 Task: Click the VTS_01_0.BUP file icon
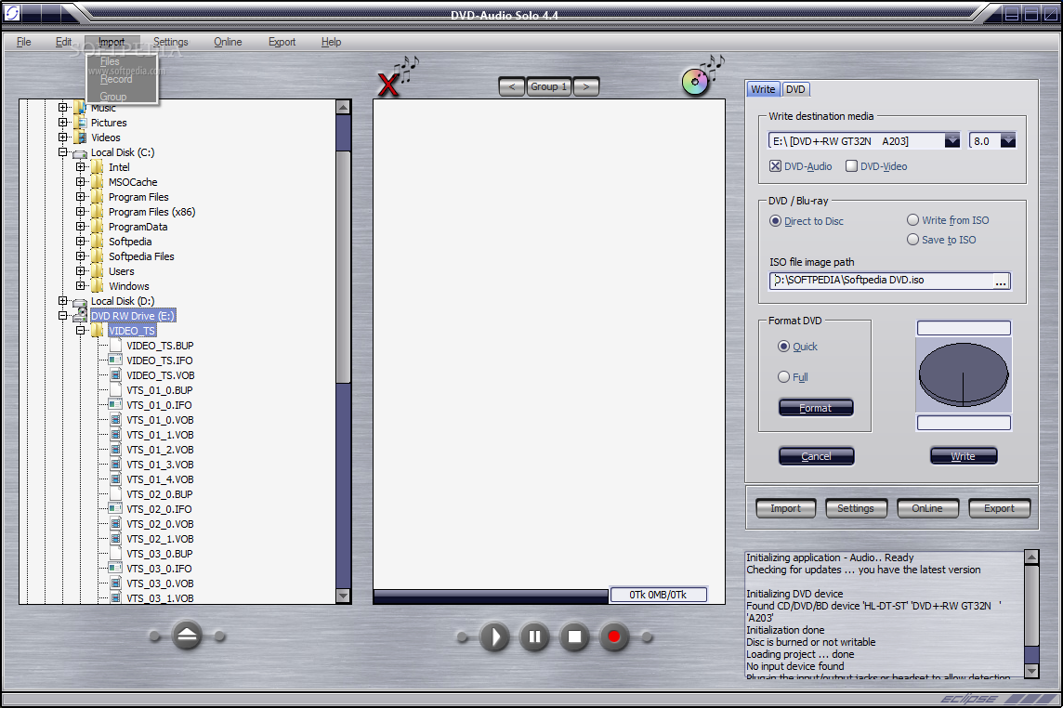[115, 390]
